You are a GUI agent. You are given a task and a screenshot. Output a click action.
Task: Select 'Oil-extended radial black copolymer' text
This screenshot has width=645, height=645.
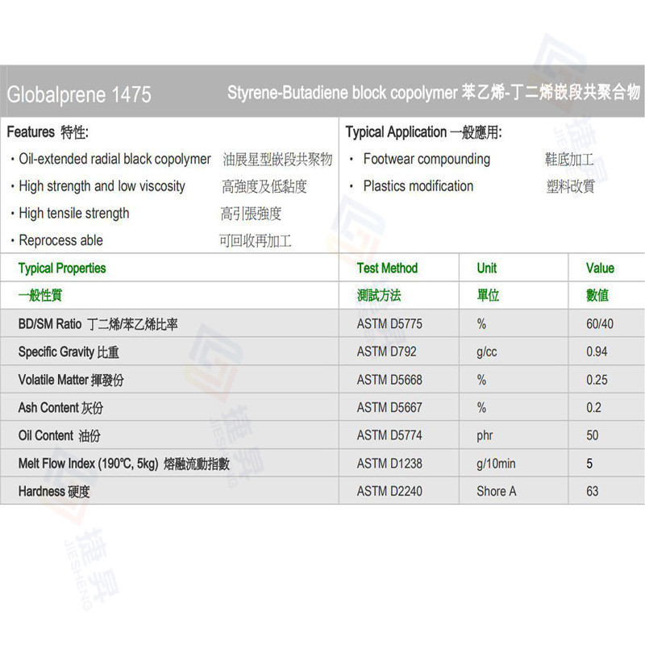tap(114, 159)
